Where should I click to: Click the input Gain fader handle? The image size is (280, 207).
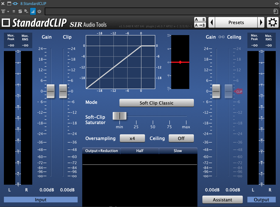(x=51, y=91)
